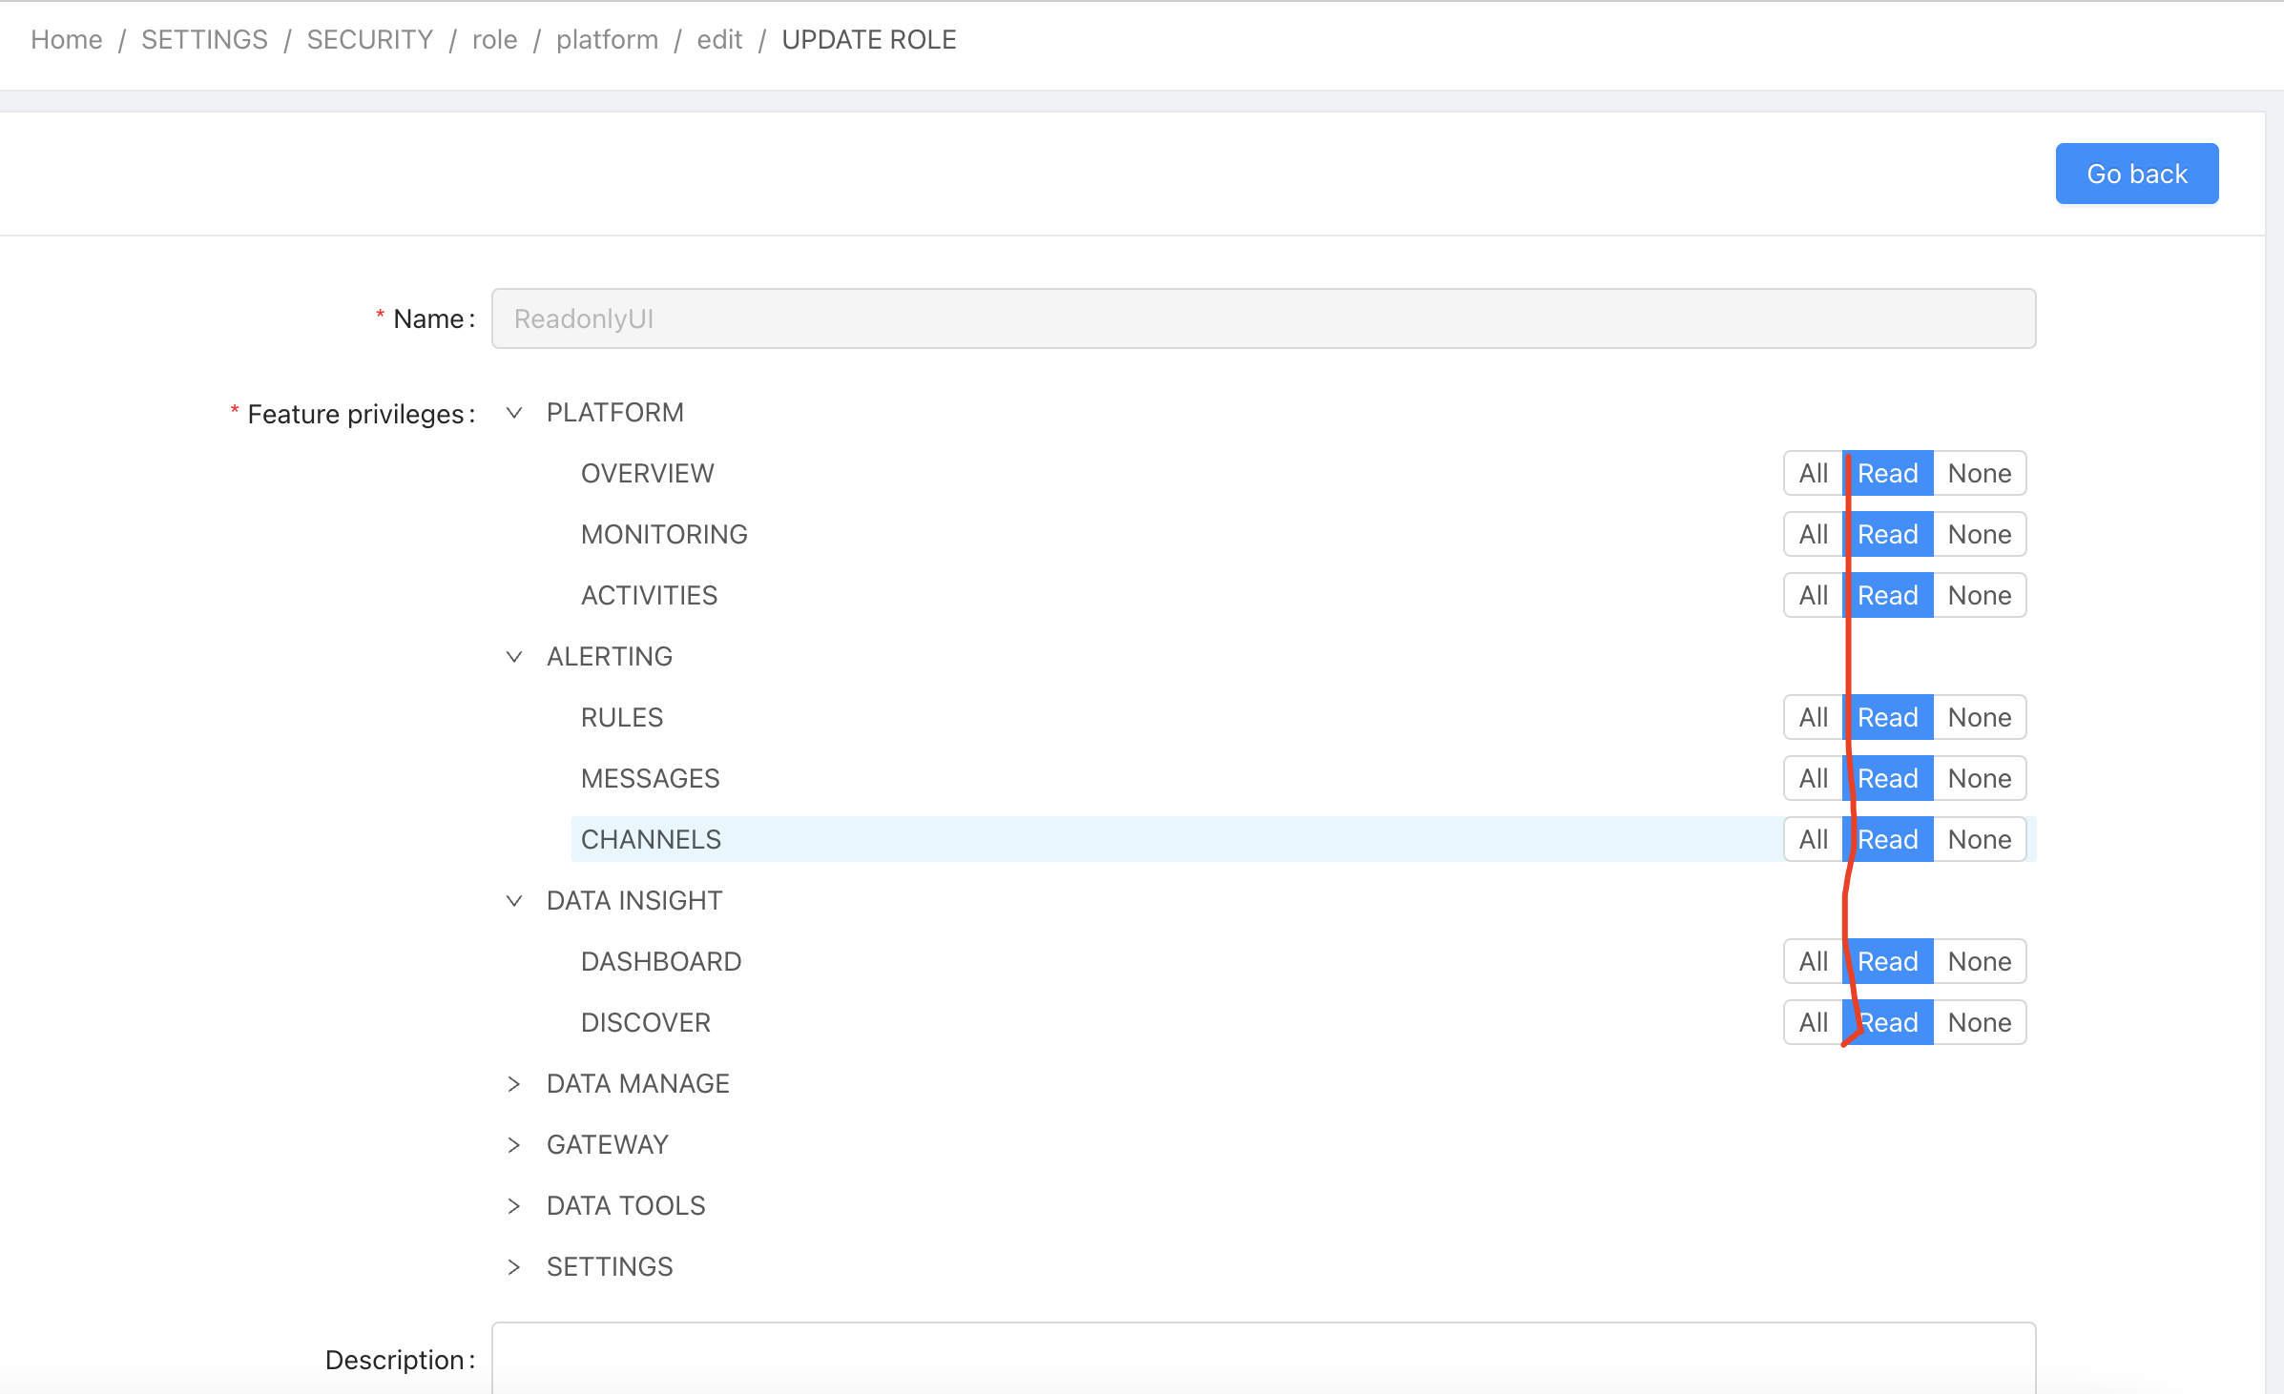Set RULES privilege to None
The width and height of the screenshot is (2284, 1394).
point(1979,716)
